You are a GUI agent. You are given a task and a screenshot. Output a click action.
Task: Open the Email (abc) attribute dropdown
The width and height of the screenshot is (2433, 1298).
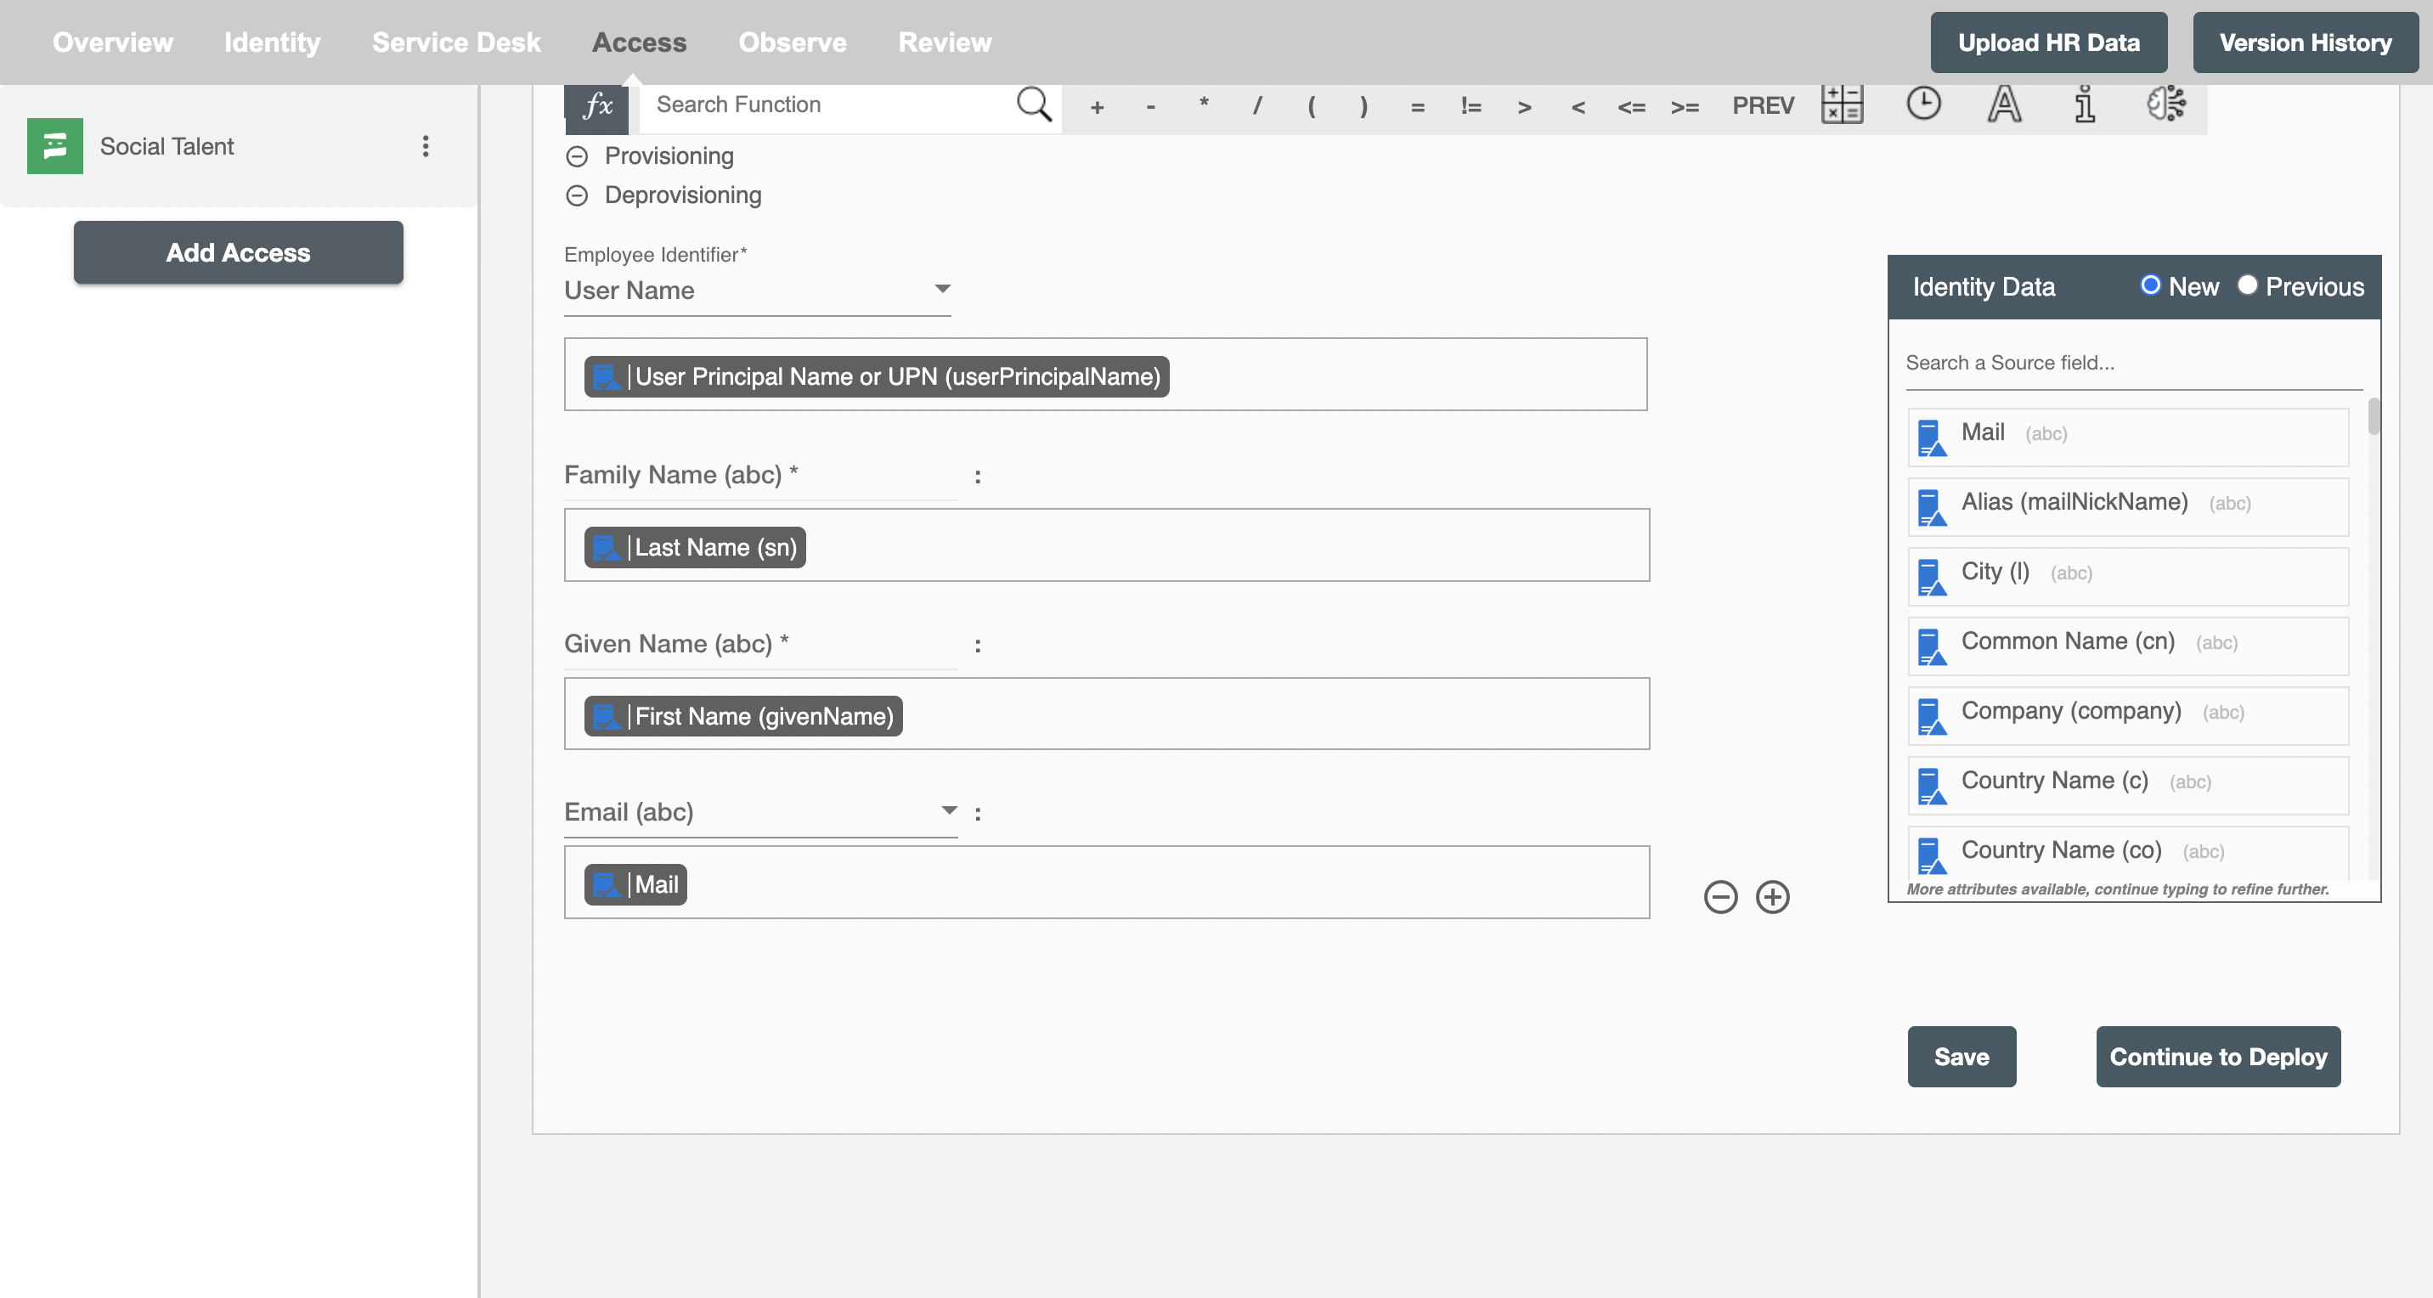click(x=760, y=812)
